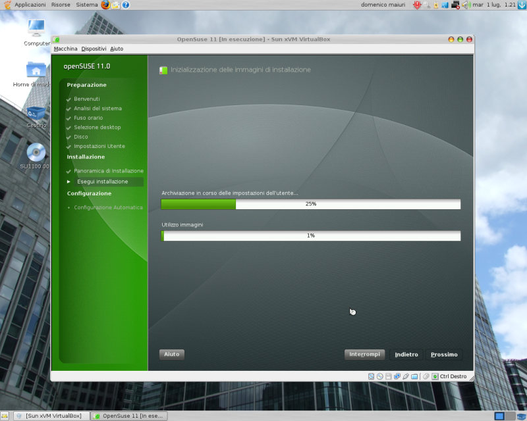Click the floppy disk icon in the status bar
Viewport: 527px width, 421px height.
[388, 376]
